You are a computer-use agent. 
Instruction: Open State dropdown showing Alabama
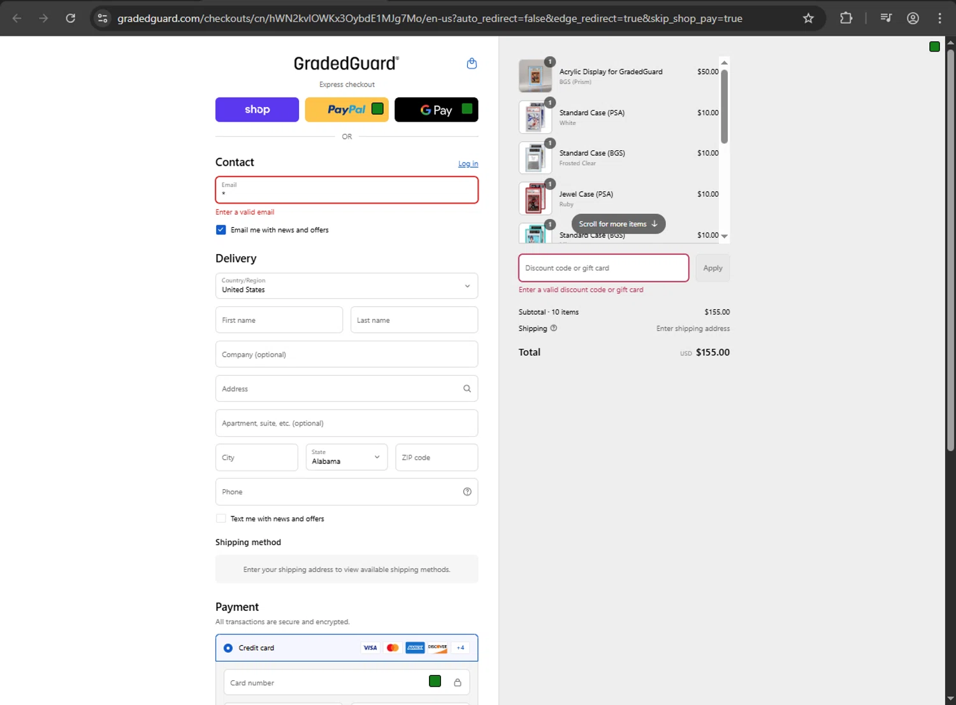point(347,457)
